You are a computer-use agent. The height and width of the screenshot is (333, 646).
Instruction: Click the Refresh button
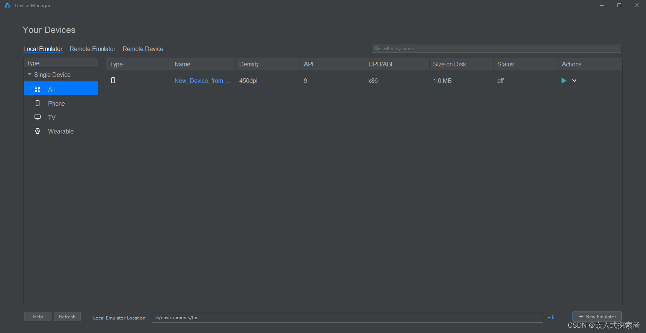pos(67,316)
